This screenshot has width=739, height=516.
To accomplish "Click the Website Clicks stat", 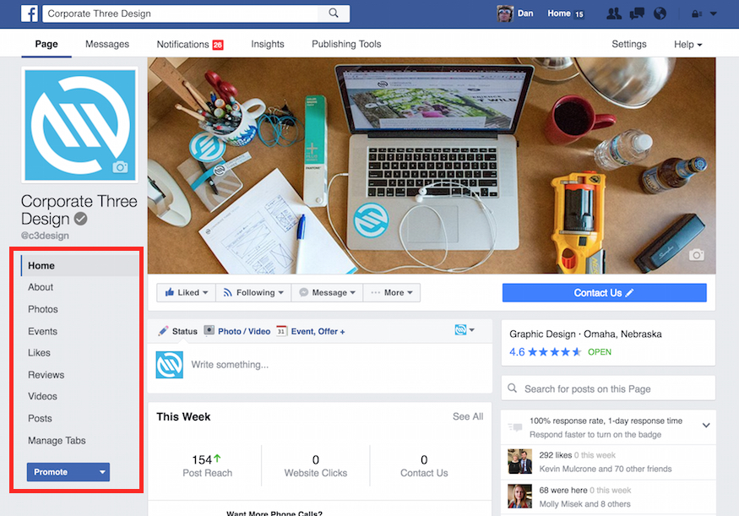I will pyautogui.click(x=316, y=466).
